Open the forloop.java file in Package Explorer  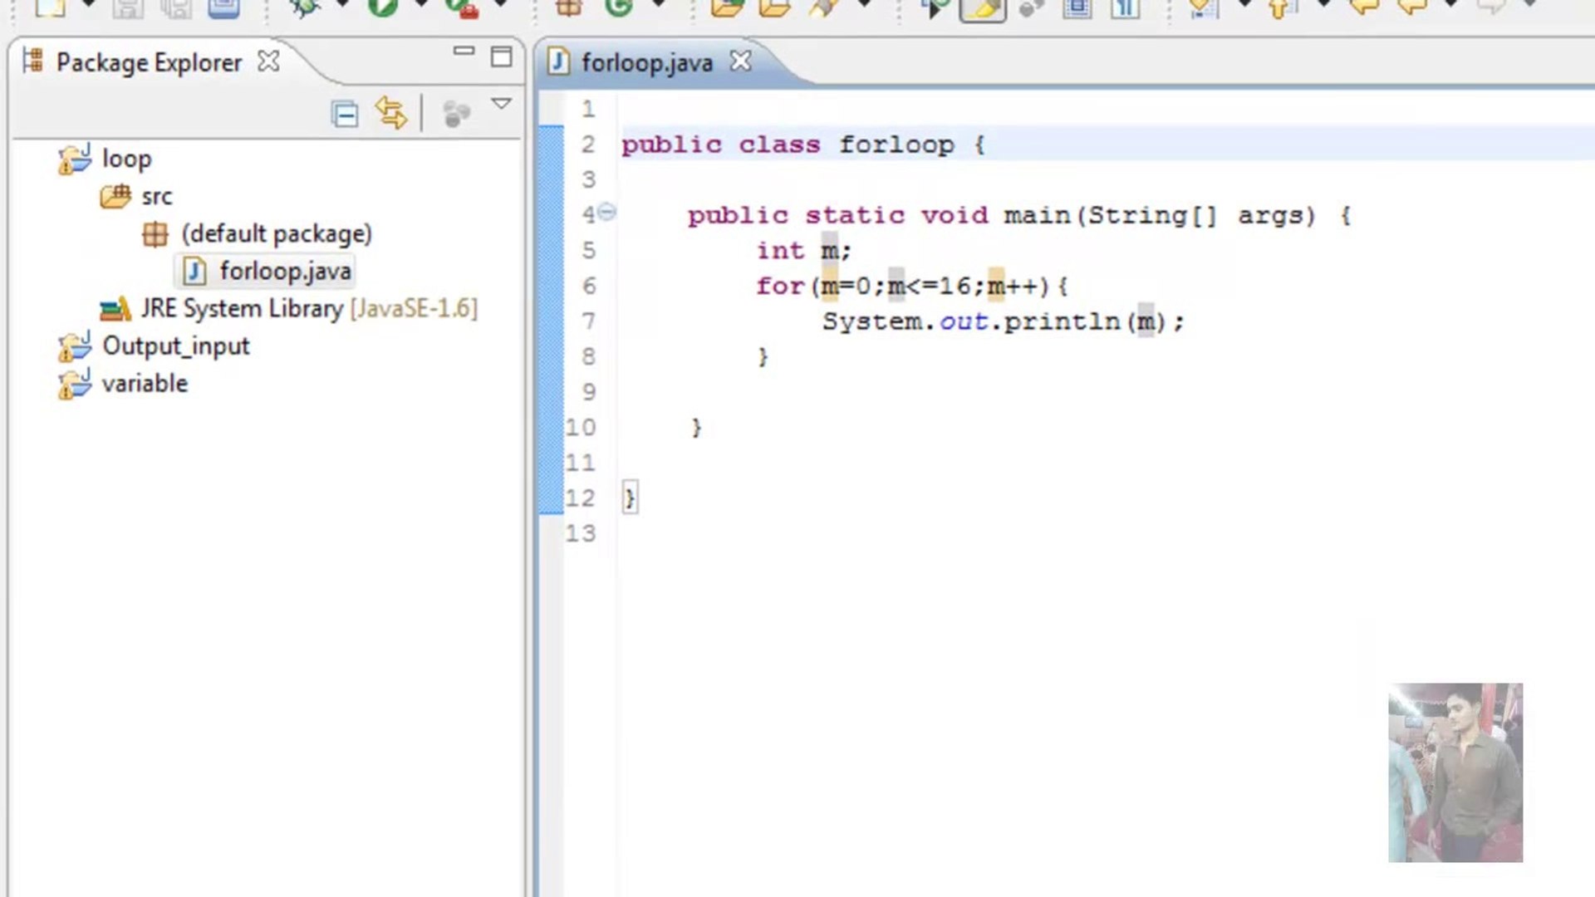pyautogui.click(x=286, y=270)
